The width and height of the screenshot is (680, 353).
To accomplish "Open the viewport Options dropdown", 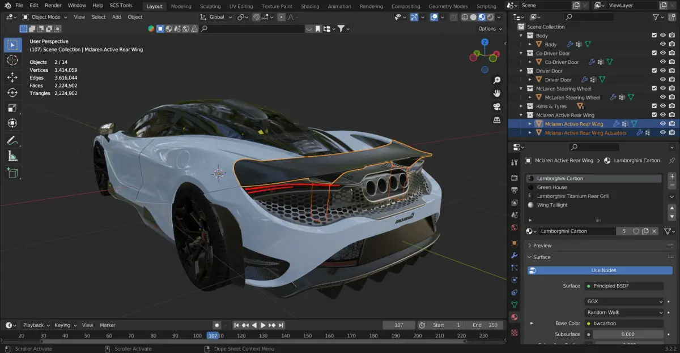I will pos(490,28).
